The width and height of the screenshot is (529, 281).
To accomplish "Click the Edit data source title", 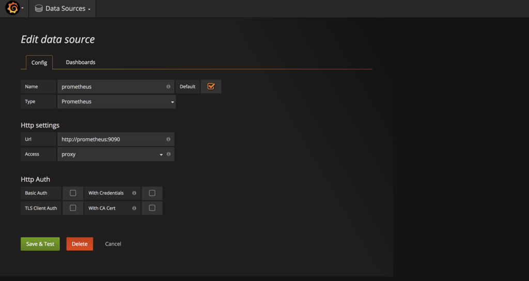I will tap(58, 39).
